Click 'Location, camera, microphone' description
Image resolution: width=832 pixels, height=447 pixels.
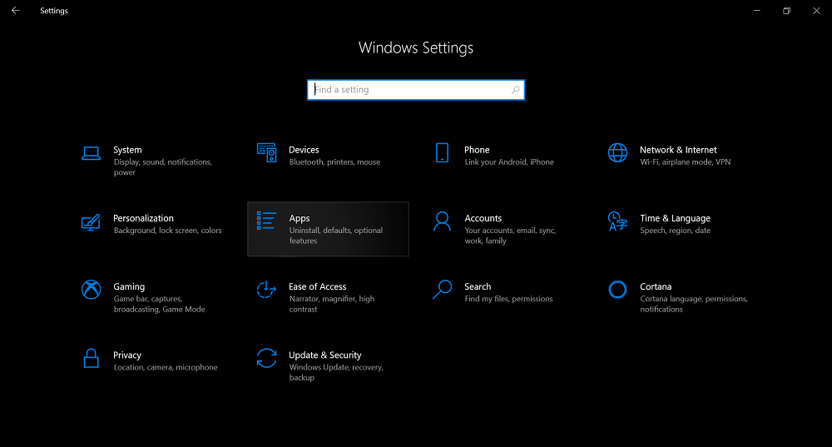(166, 367)
